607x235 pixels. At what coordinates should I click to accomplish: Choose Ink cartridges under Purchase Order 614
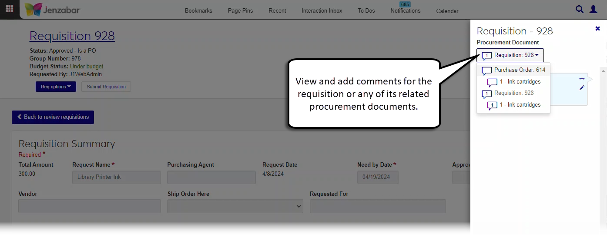[520, 82]
